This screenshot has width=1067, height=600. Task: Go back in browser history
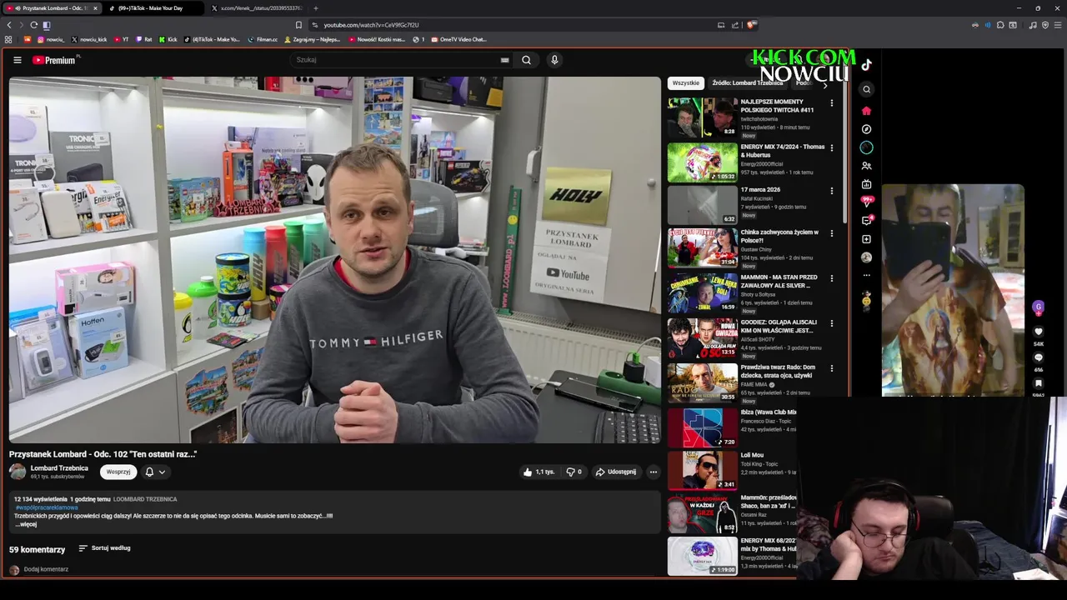(x=9, y=25)
